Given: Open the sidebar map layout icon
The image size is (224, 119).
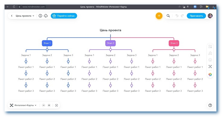Looking at the screenshot, I should point(210,66).
